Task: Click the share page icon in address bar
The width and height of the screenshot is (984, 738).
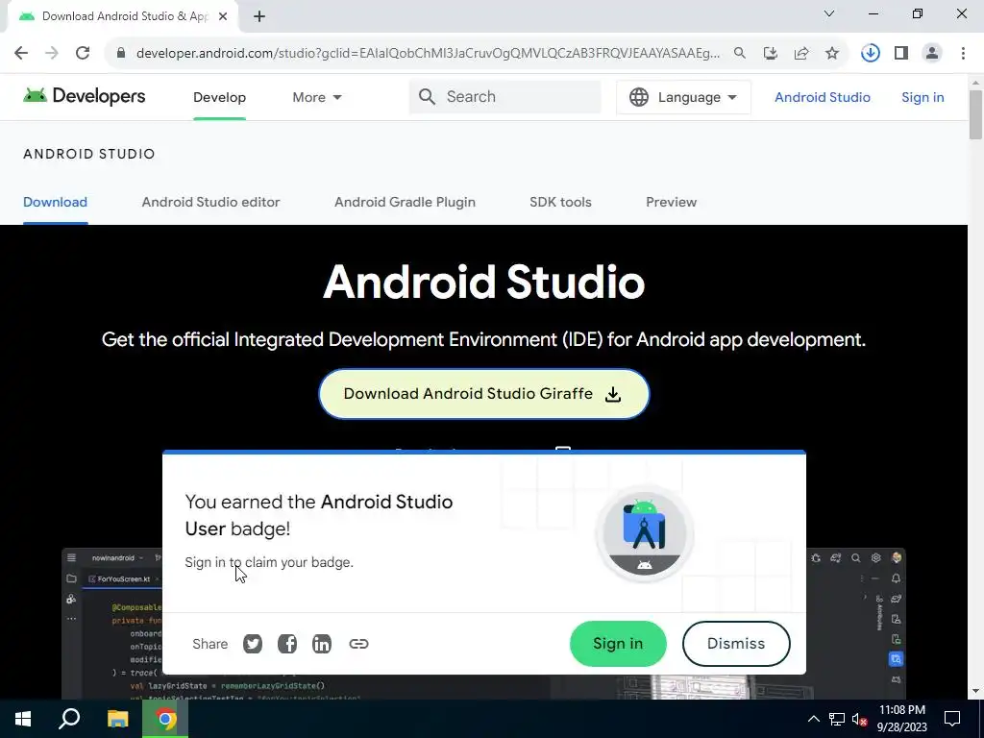Action: tap(801, 53)
